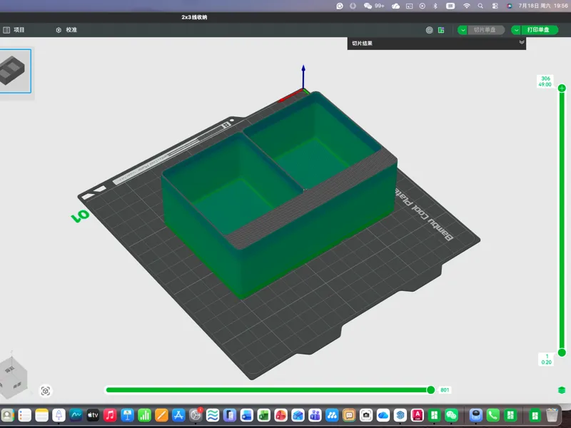This screenshot has height=428, width=571.
Task: Open the WeChat menu bar status icon
Action: tap(368, 6)
